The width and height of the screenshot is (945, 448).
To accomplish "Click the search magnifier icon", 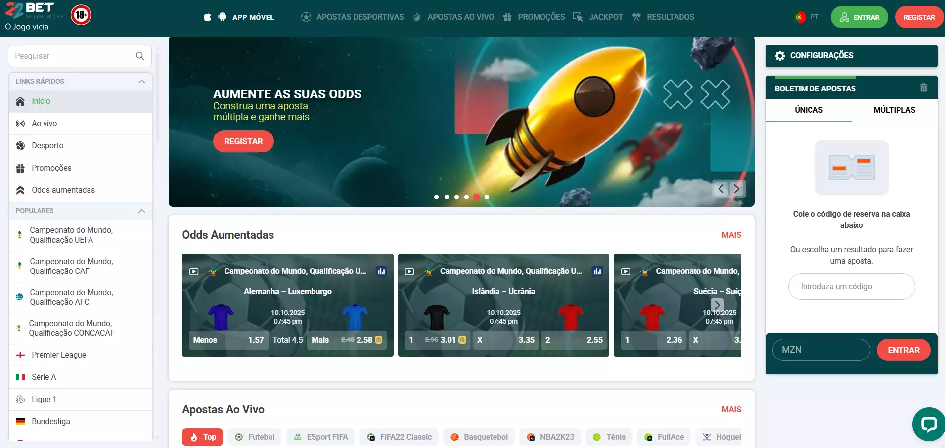I will tap(140, 56).
